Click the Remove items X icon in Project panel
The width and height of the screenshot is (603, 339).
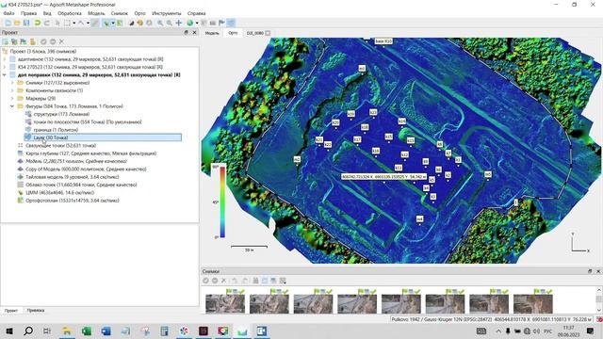(x=61, y=41)
